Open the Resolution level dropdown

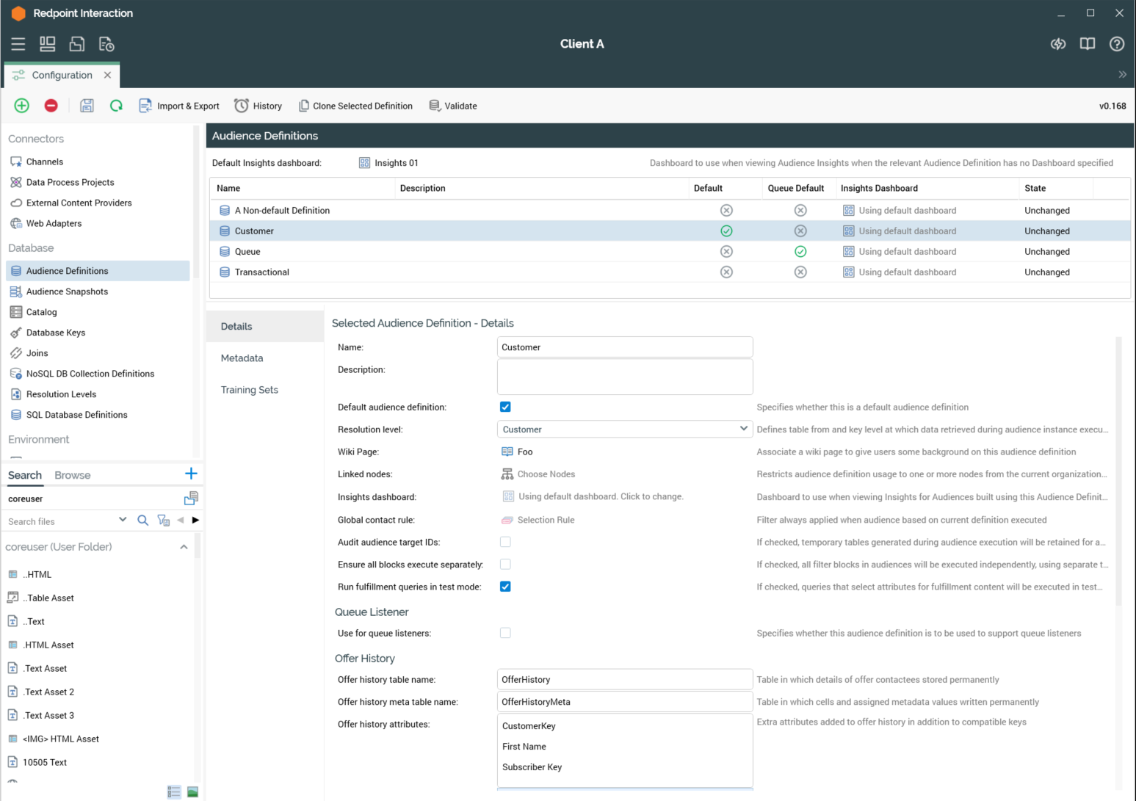pos(624,430)
